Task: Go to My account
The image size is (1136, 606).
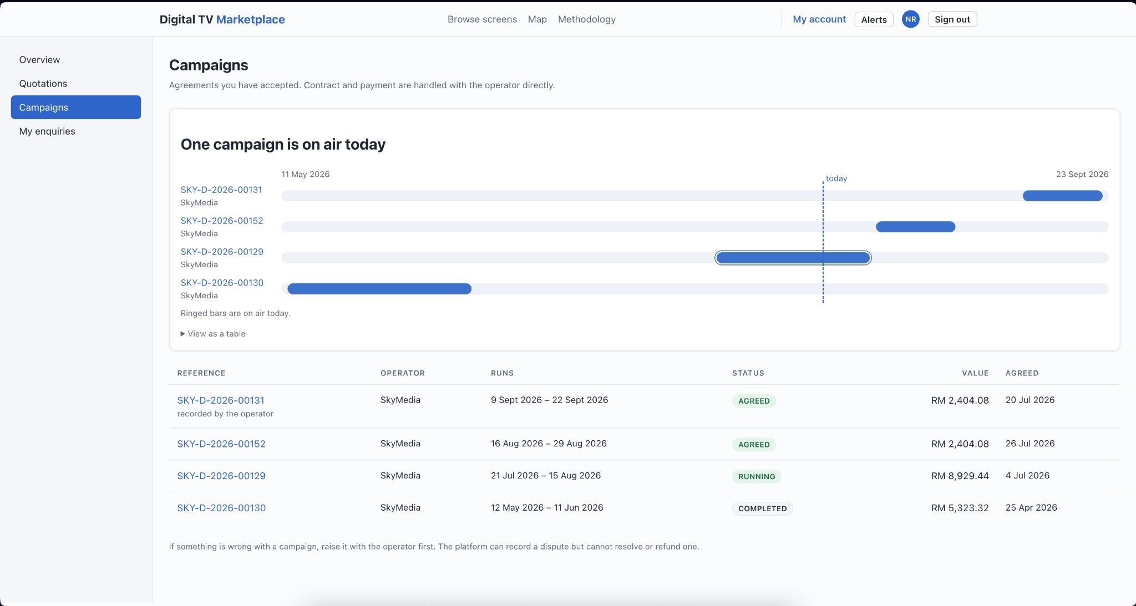Action: click(x=819, y=19)
